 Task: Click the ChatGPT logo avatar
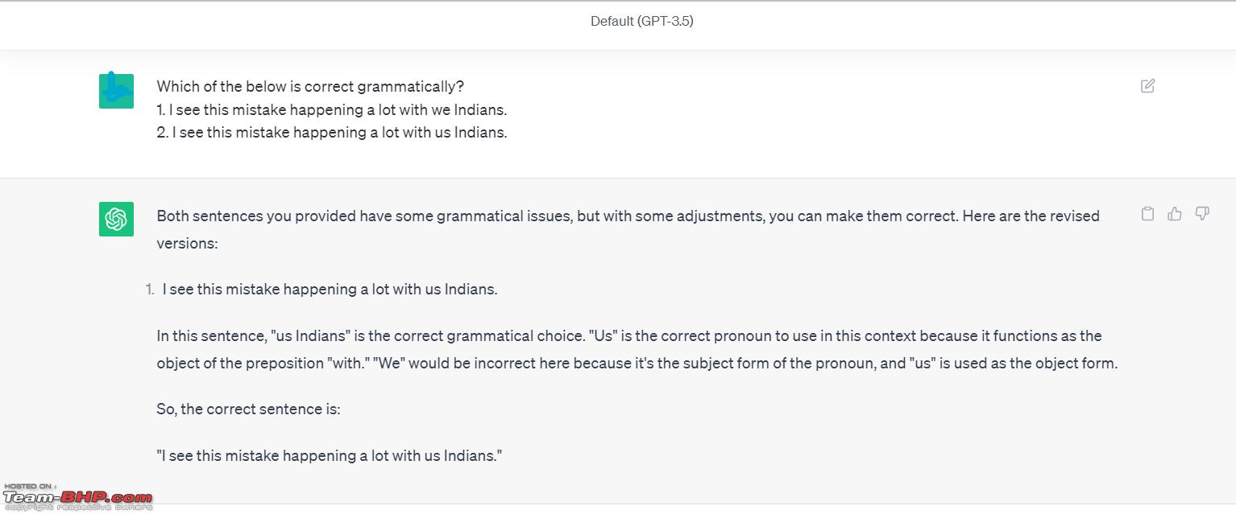[116, 219]
